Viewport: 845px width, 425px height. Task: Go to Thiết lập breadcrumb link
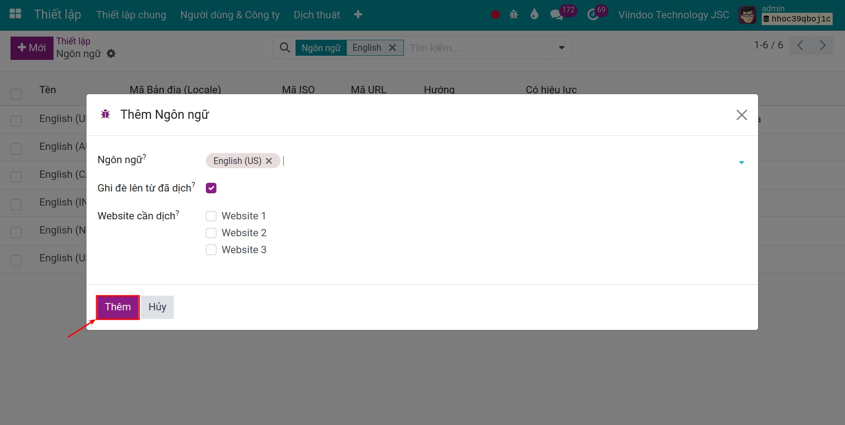pyautogui.click(x=73, y=41)
